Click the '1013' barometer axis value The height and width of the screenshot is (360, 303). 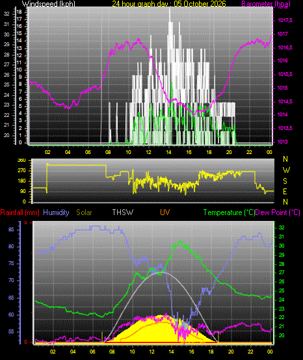point(283,142)
